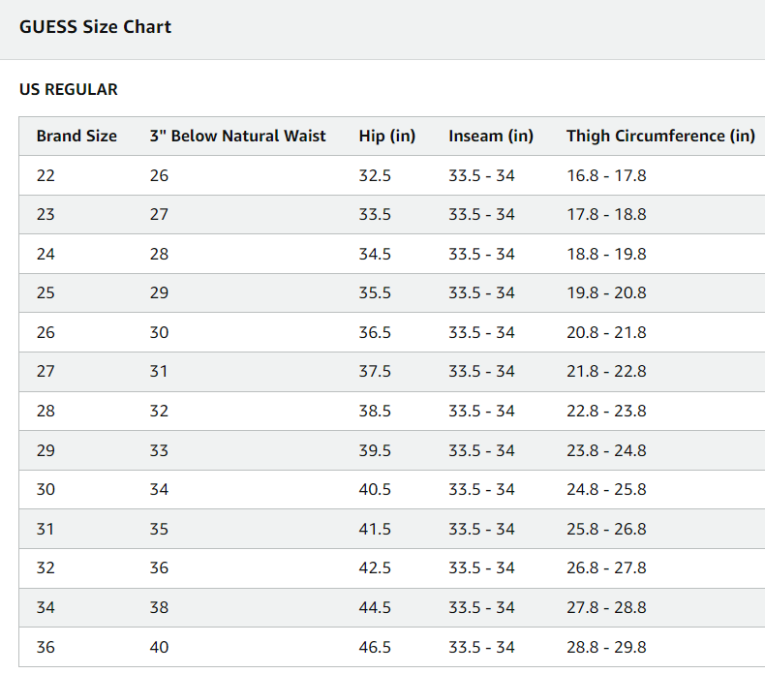Select brand size 36 cell
This screenshot has width=765, height=674.
[x=46, y=647]
